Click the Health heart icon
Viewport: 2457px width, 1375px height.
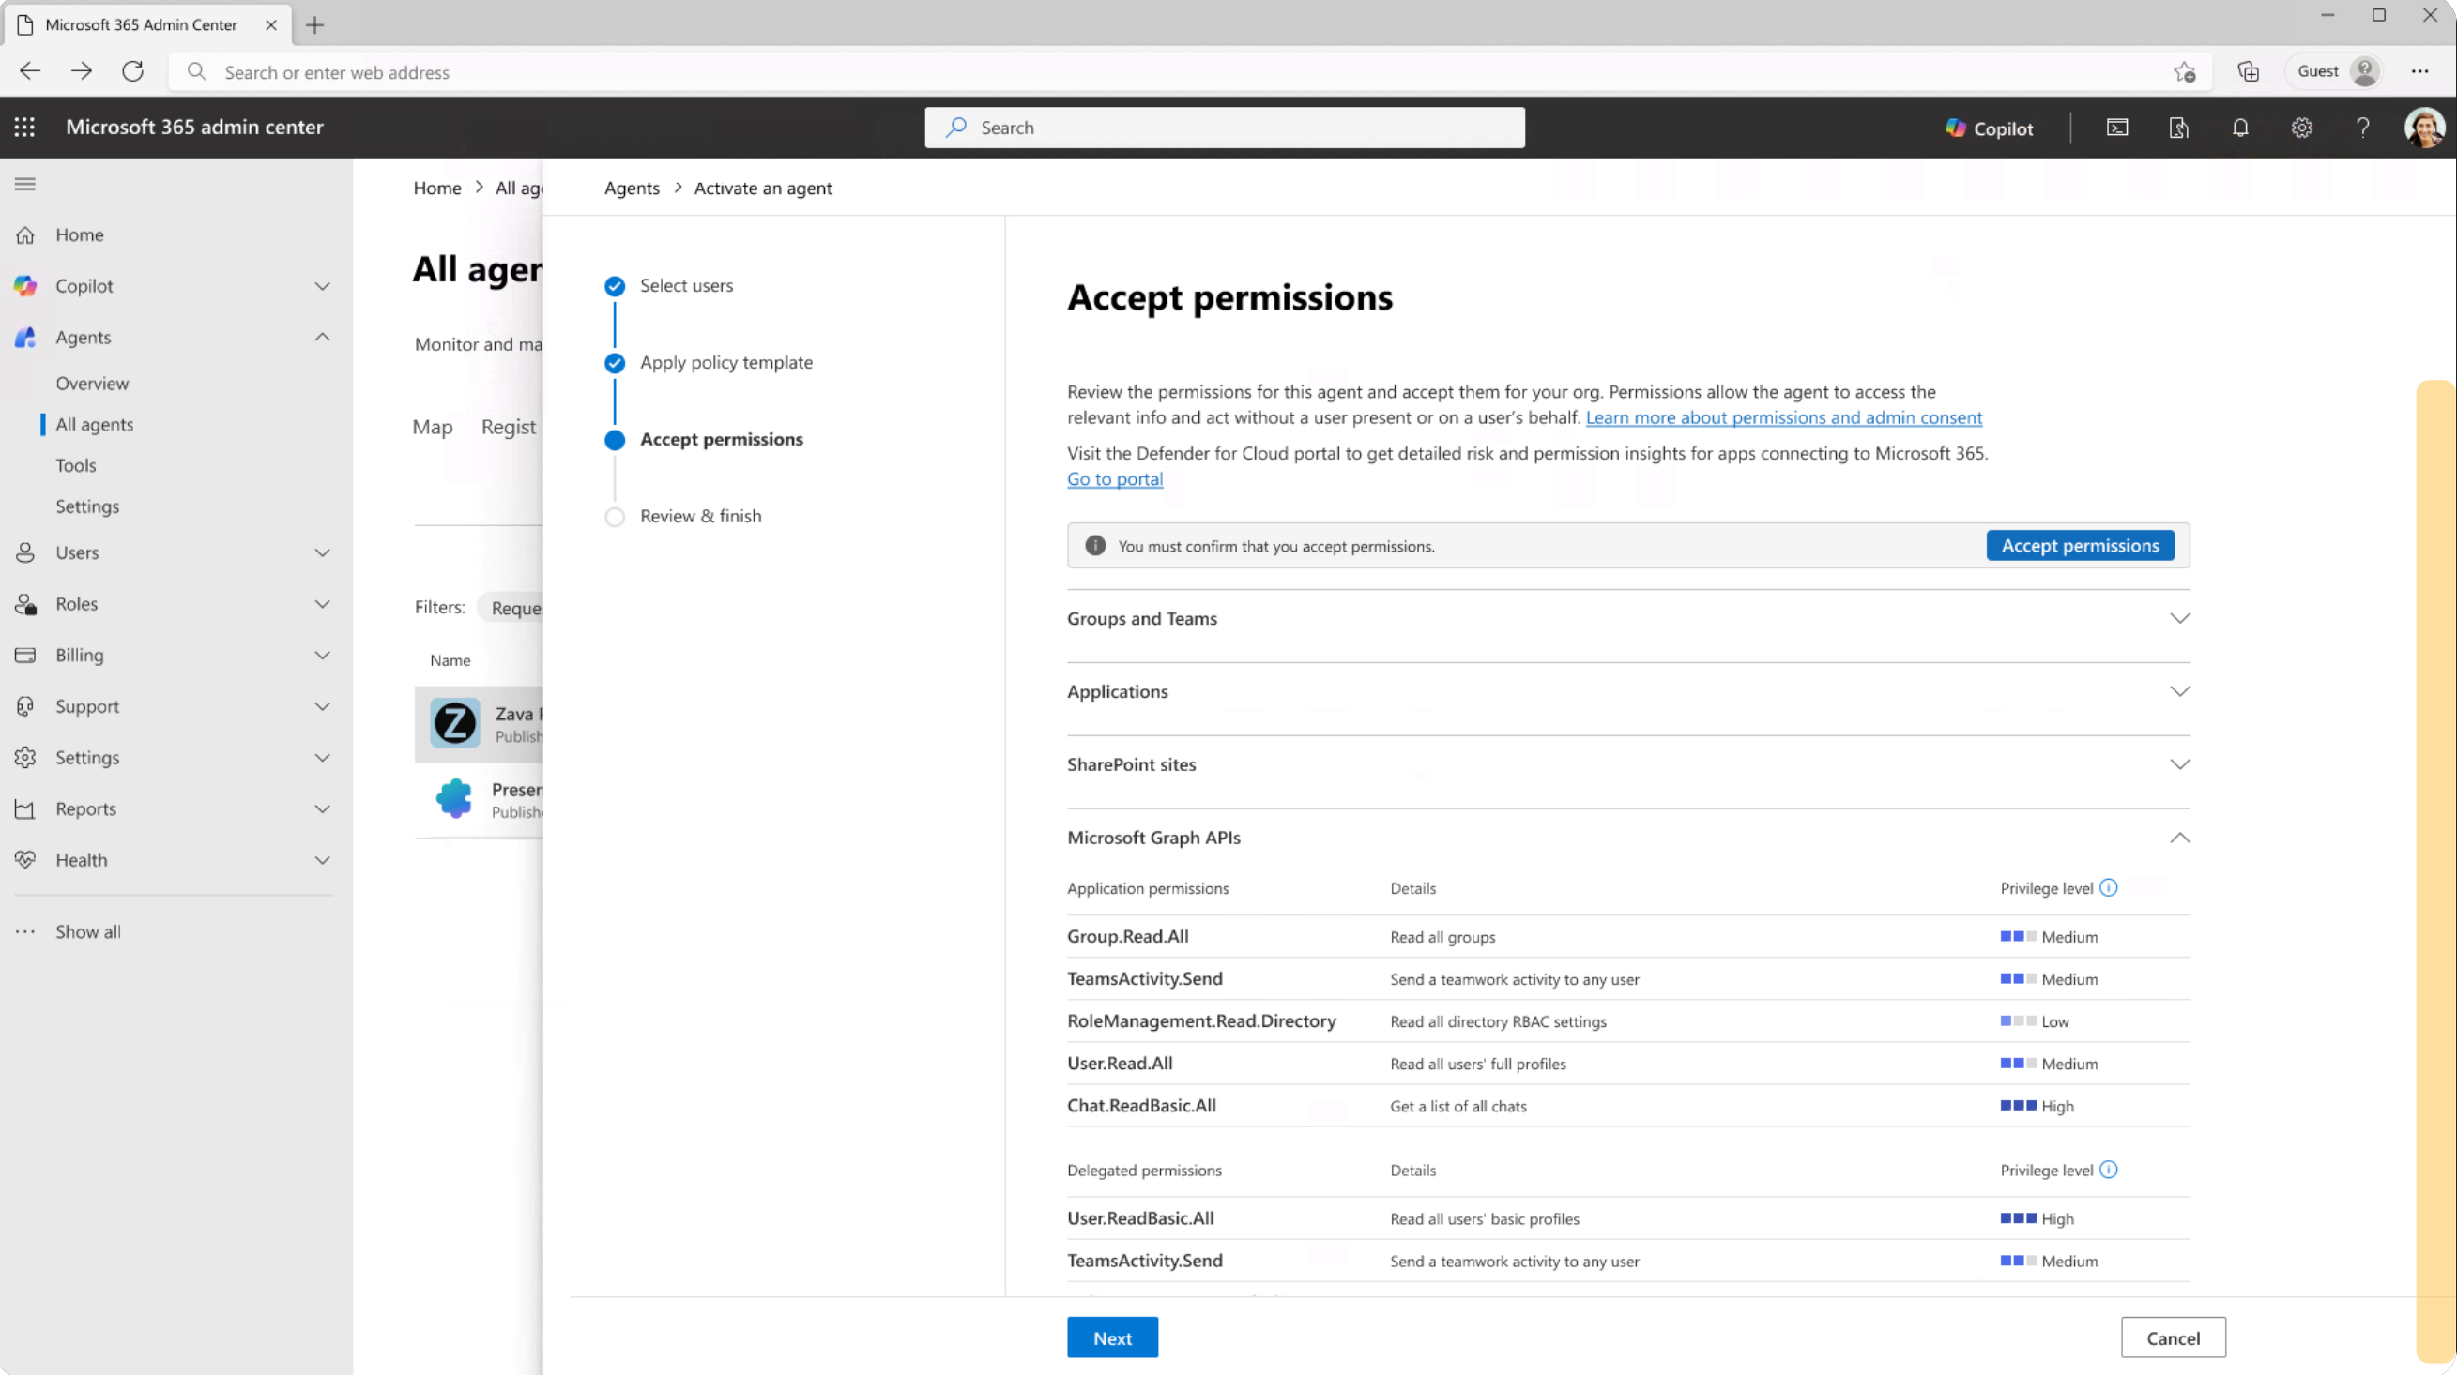pyautogui.click(x=25, y=860)
